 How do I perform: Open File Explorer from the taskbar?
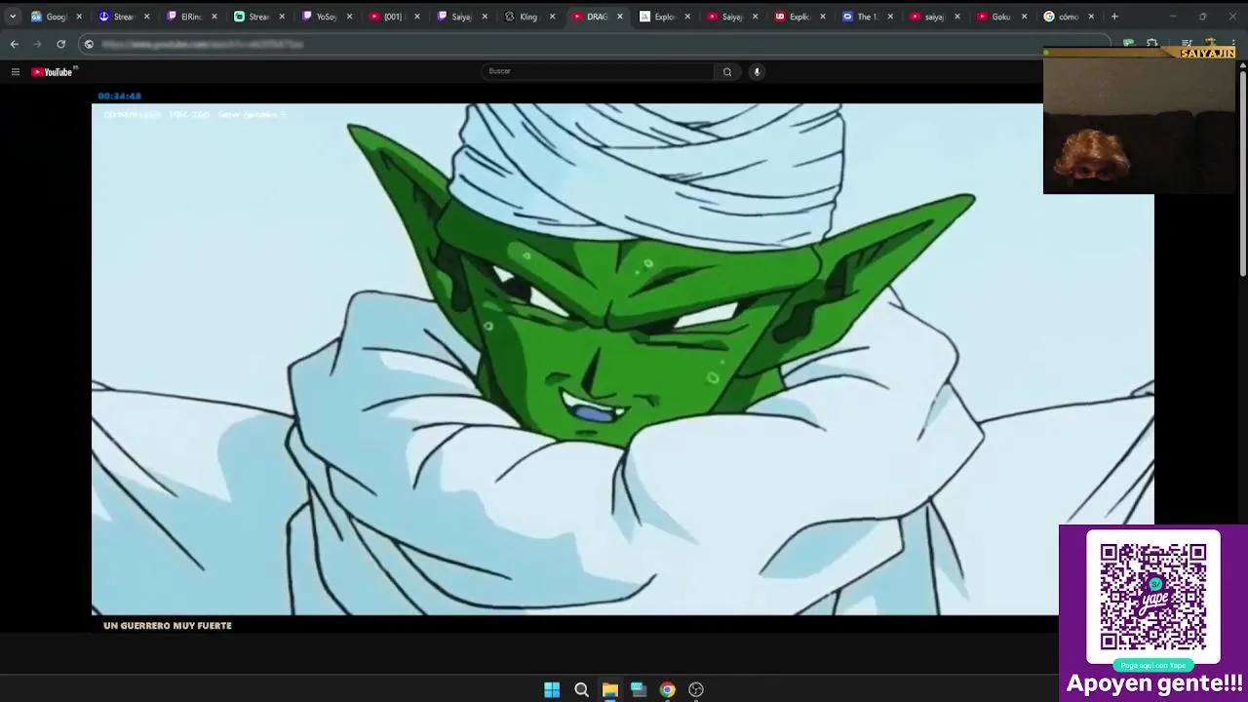click(609, 689)
